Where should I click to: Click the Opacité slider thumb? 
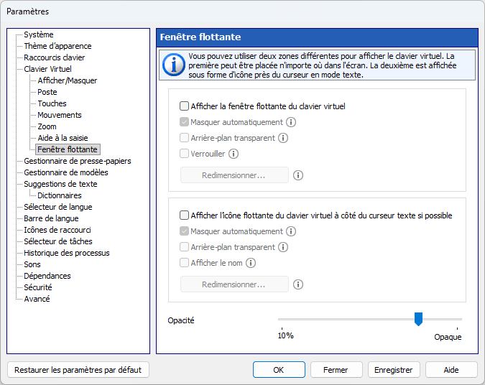(x=418, y=319)
